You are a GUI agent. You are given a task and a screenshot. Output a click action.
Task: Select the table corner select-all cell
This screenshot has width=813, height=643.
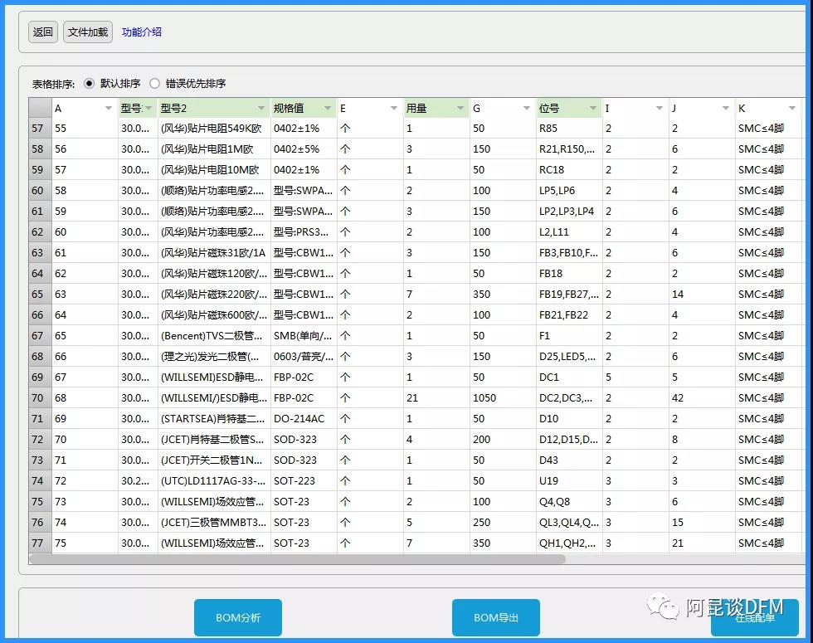tap(40, 108)
